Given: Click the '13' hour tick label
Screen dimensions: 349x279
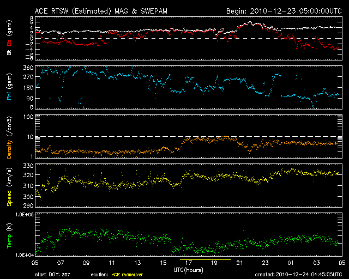Looking at the screenshot, I should pos(137,263).
